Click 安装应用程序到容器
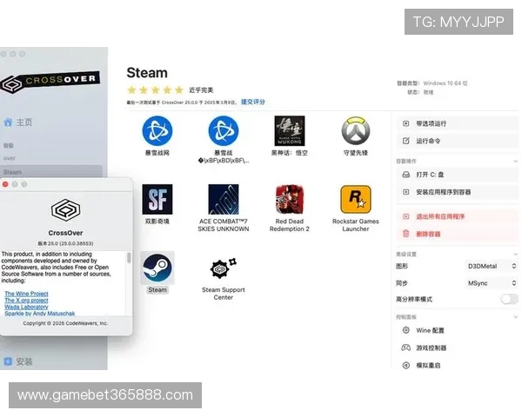This screenshot has width=522, height=417. click(457, 192)
